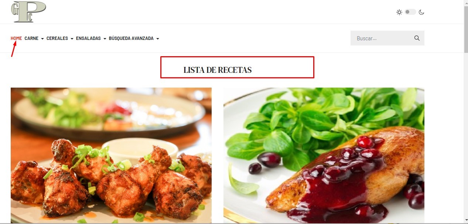Click the magnifier search icon
The image size is (468, 224).
(417, 38)
